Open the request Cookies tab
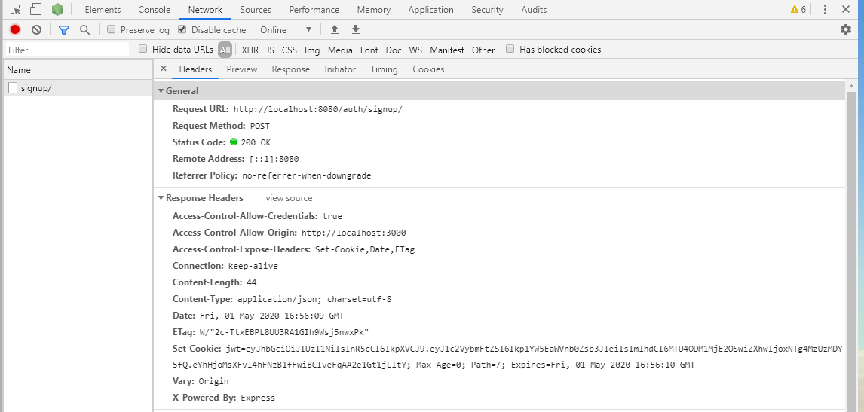Image resolution: width=864 pixels, height=412 pixels. (x=428, y=69)
